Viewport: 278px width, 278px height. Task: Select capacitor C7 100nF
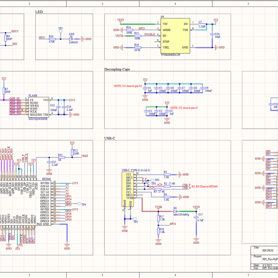[x=179, y=88]
